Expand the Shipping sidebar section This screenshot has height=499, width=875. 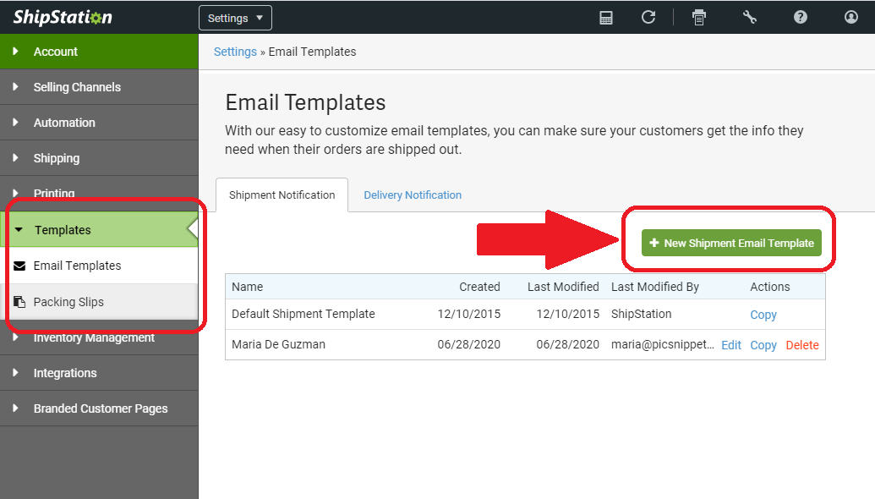click(99, 158)
